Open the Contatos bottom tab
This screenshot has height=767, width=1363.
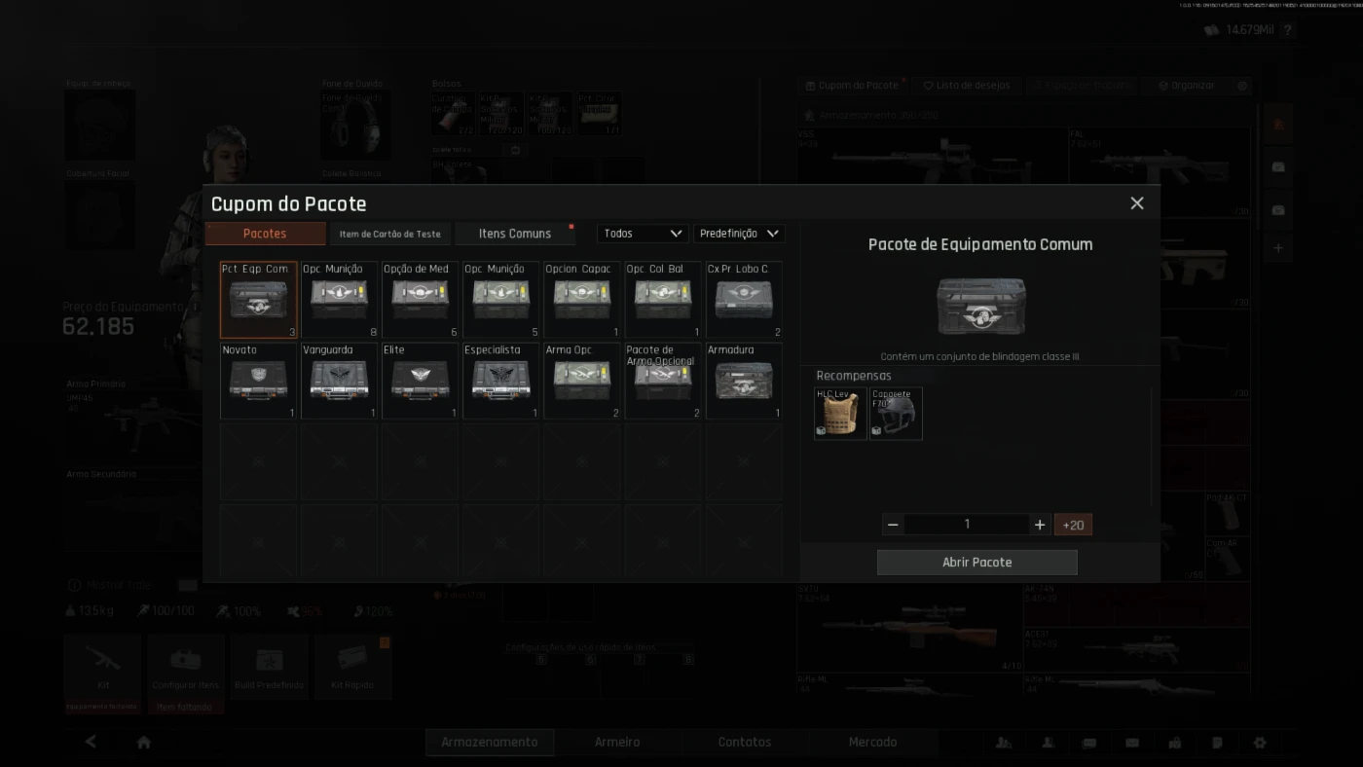click(x=745, y=742)
